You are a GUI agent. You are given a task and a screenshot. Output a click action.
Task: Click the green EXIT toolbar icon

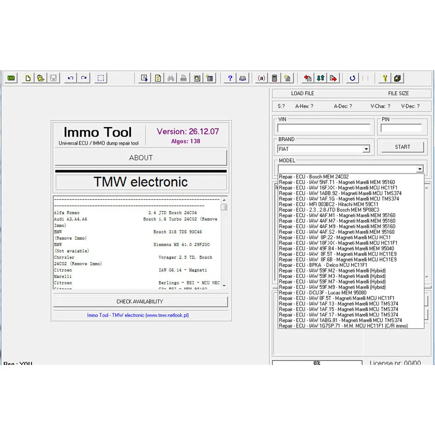tap(11, 78)
